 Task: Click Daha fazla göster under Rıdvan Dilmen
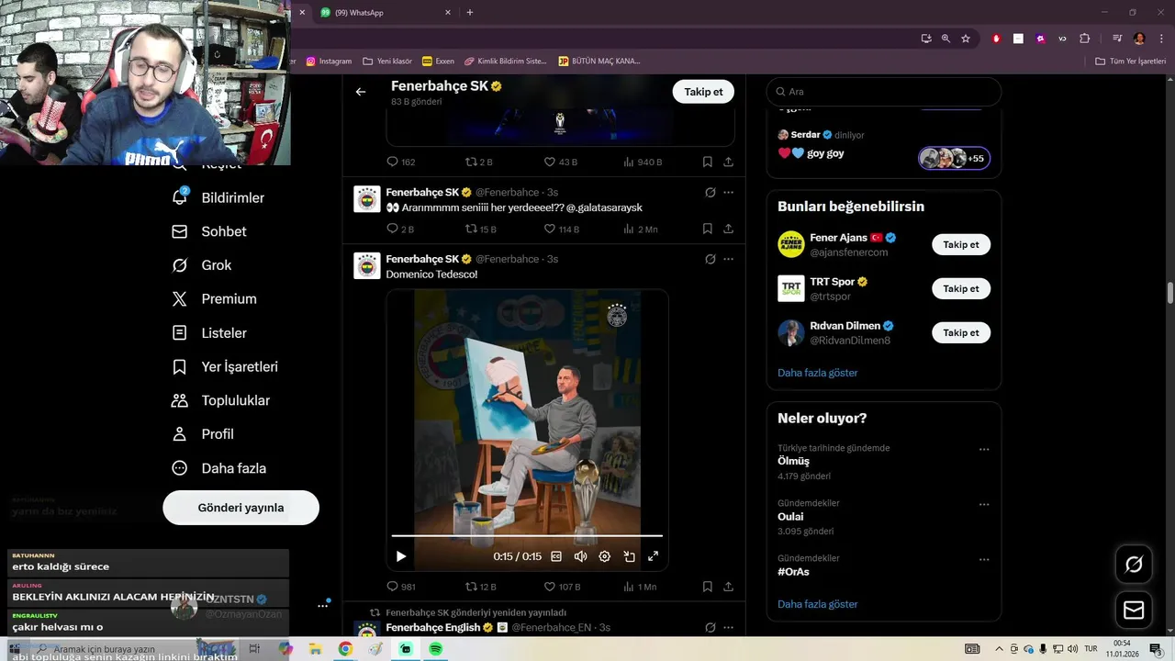817,373
